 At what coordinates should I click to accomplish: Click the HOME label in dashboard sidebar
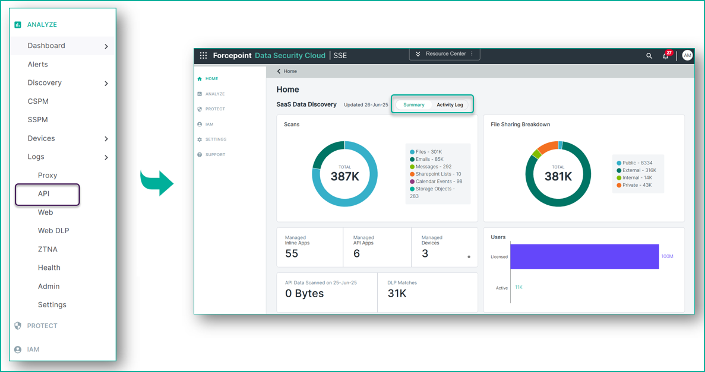click(x=212, y=79)
